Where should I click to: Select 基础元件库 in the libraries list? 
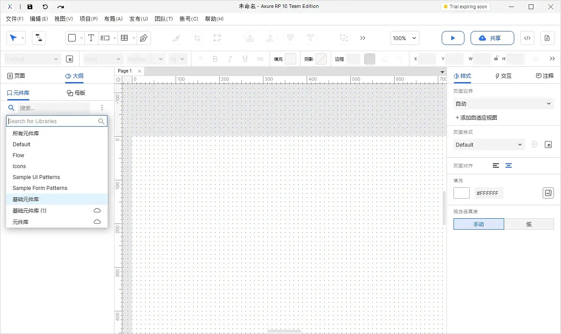(x=26, y=199)
